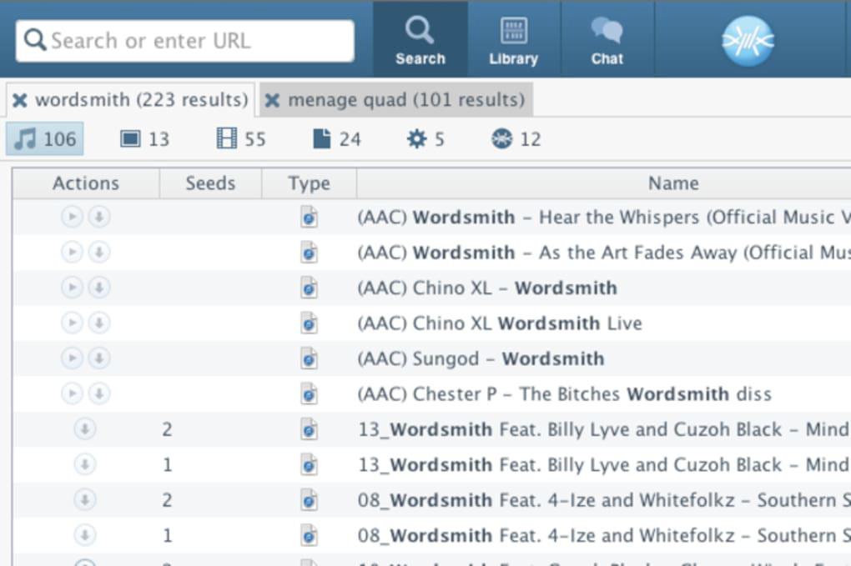Click file type icon of Chester P row
Screen dimensions: 851x566
(x=309, y=394)
